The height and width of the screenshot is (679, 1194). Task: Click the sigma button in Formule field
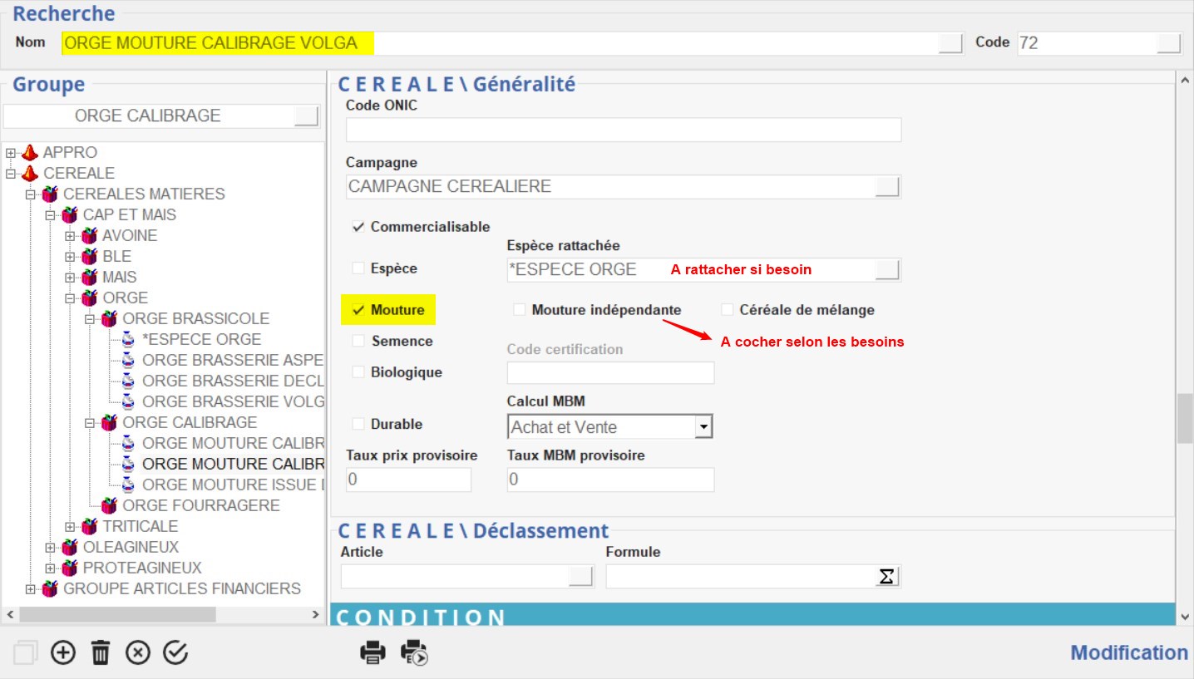coord(887,576)
